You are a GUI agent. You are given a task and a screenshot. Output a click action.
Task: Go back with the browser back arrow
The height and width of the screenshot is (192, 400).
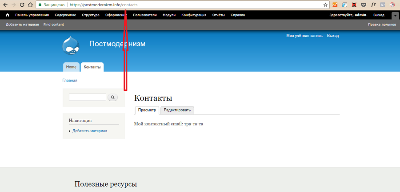(5, 4)
